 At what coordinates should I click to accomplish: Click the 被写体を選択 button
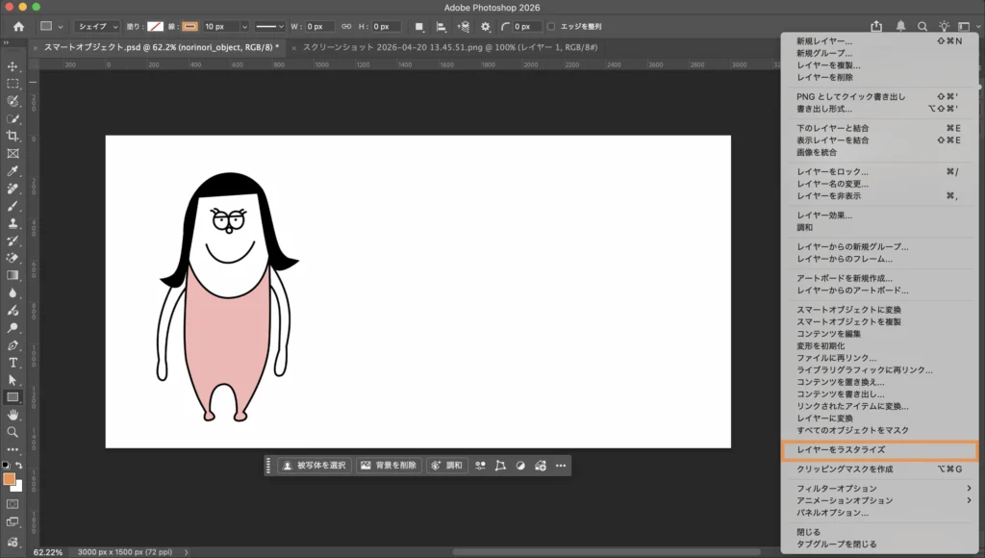tap(313, 466)
